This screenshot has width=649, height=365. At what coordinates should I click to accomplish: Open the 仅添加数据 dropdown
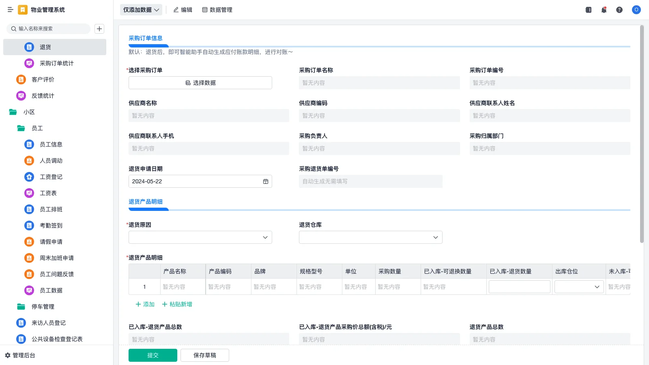(x=140, y=9)
